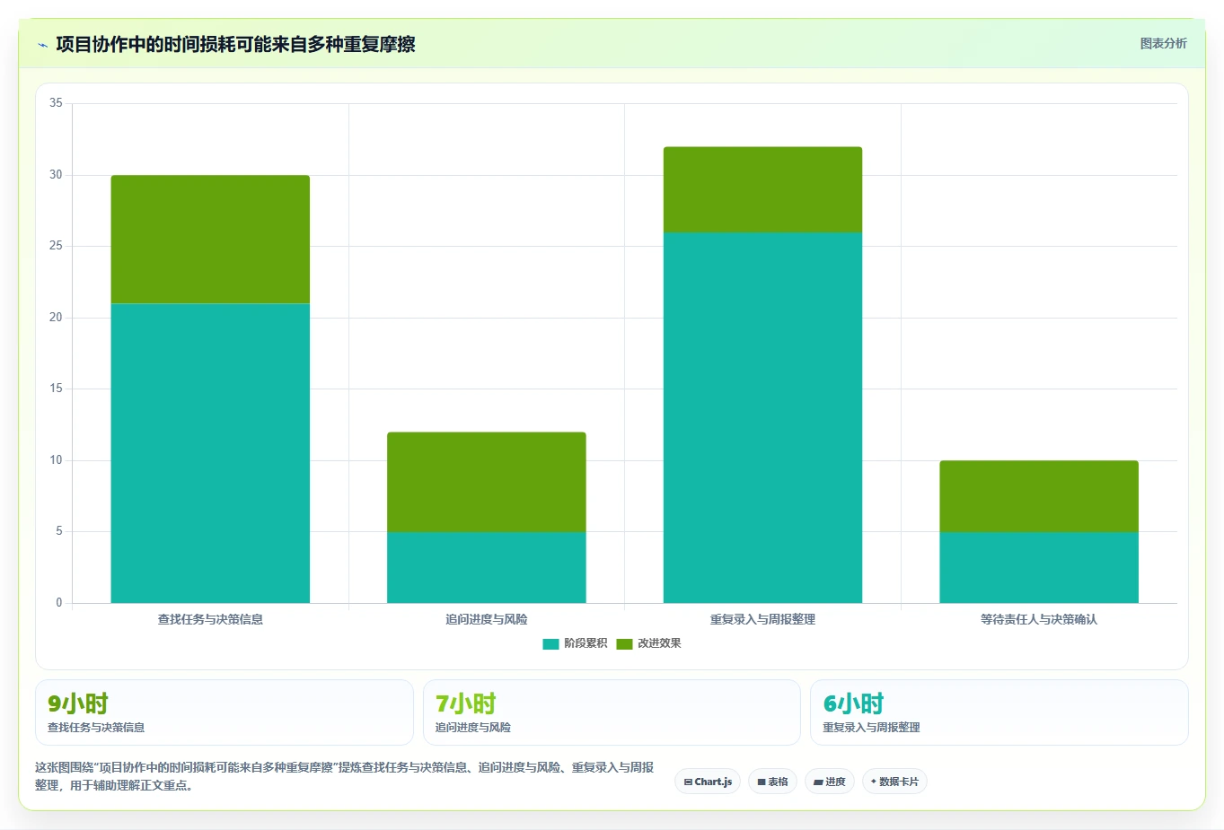The image size is (1224, 830).
Task: Open the 6小时 data card
Action: 999,712
